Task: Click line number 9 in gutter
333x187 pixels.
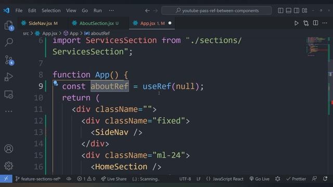Action: pyautogui.click(x=41, y=86)
